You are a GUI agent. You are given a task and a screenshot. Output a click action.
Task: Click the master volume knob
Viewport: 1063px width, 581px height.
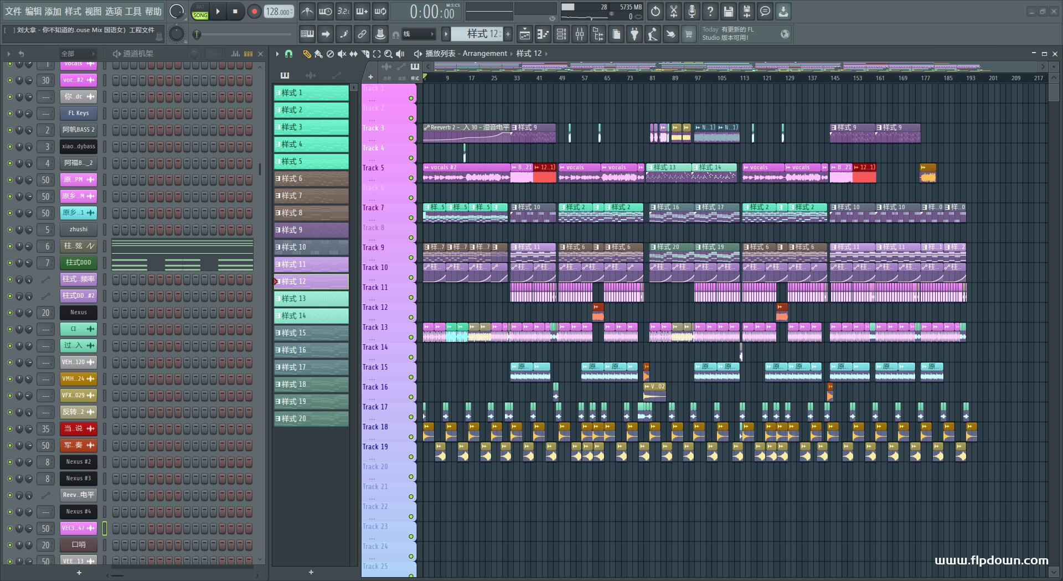(x=176, y=11)
